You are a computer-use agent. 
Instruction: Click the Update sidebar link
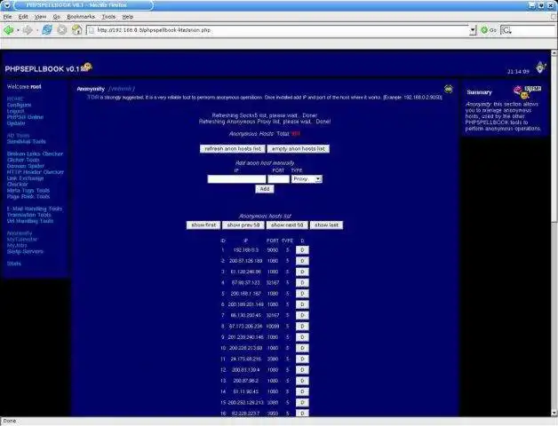click(16, 123)
